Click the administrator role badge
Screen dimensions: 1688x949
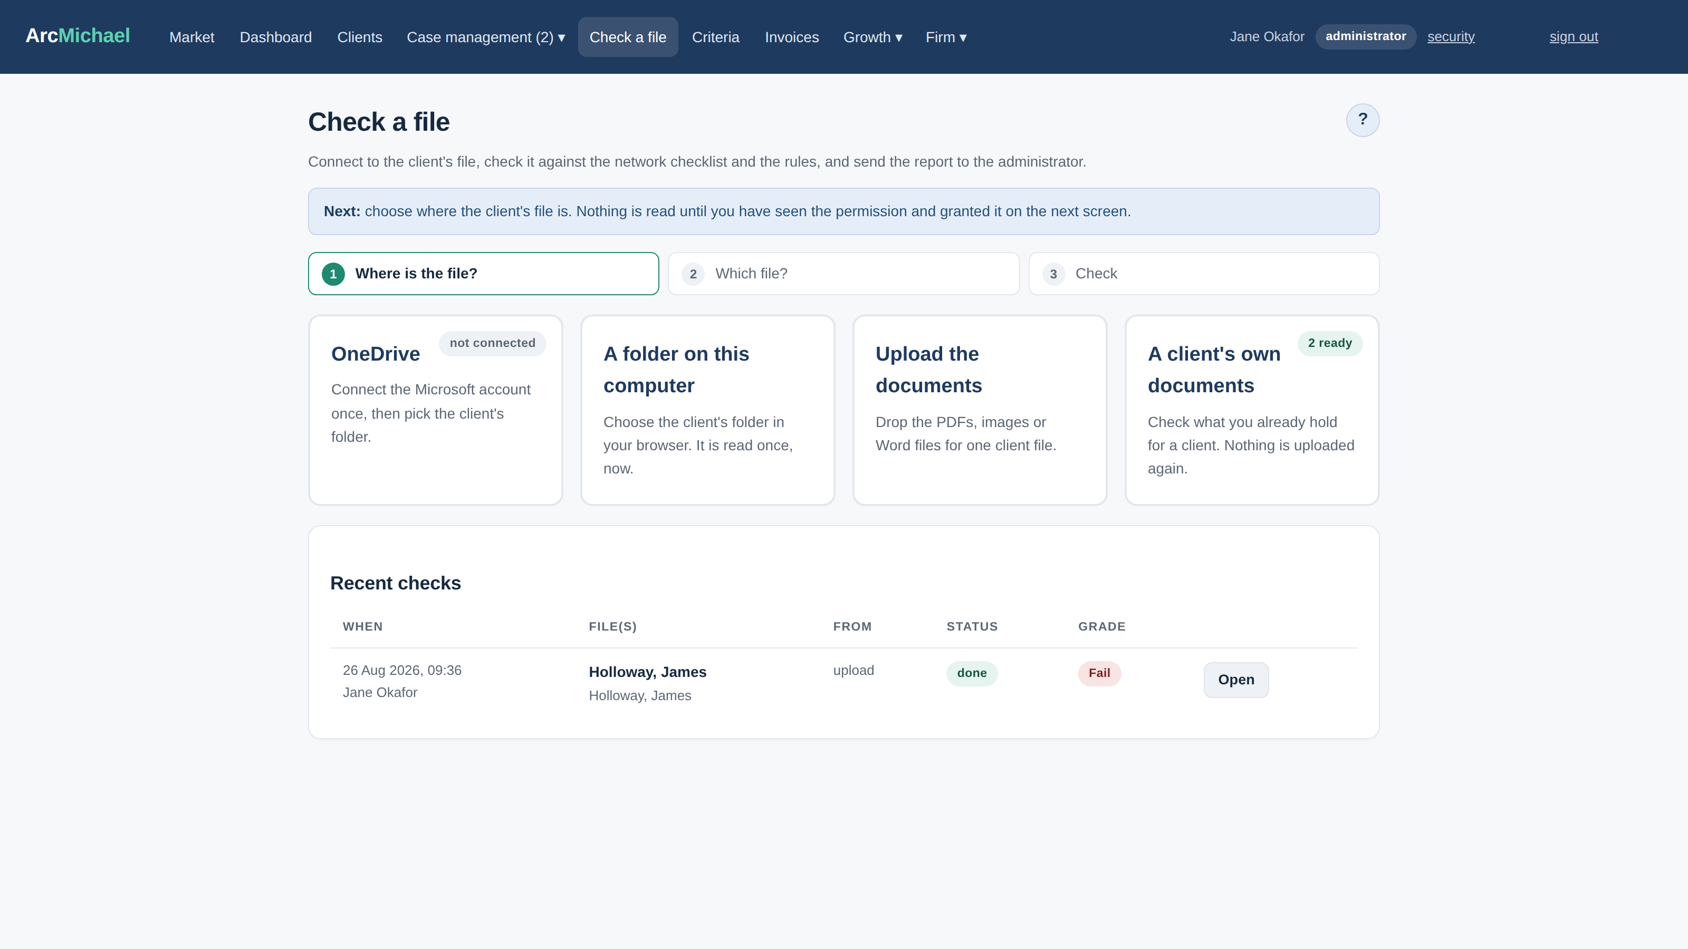pyautogui.click(x=1366, y=37)
